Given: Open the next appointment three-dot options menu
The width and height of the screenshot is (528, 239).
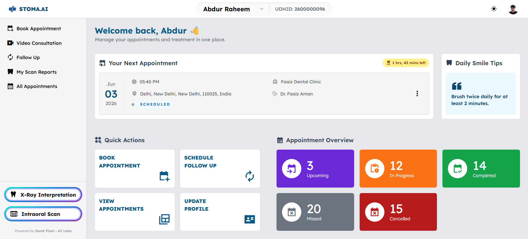Looking at the screenshot, I should tap(417, 94).
